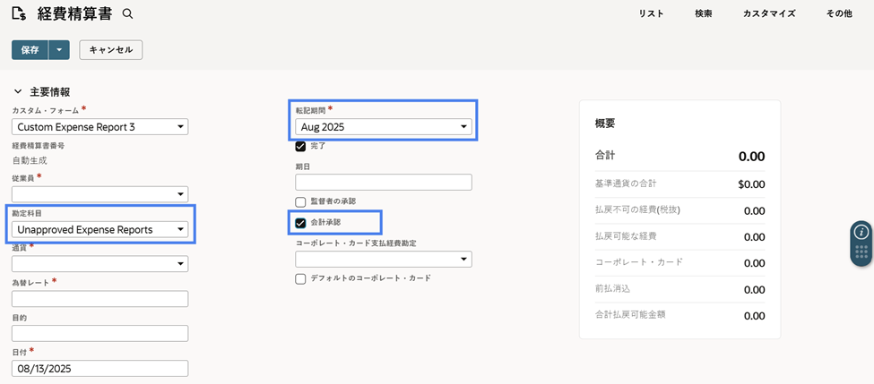Open the カスタム・フォーム dropdown

(x=100, y=127)
